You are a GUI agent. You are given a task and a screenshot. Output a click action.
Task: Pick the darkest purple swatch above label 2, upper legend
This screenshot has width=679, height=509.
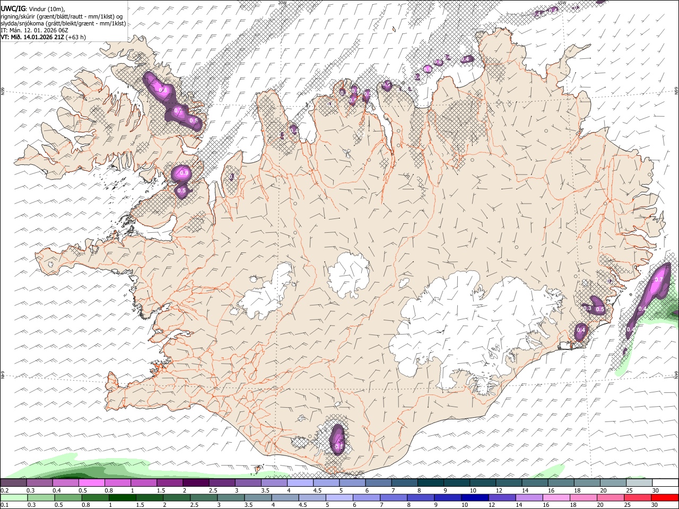click(x=196, y=483)
